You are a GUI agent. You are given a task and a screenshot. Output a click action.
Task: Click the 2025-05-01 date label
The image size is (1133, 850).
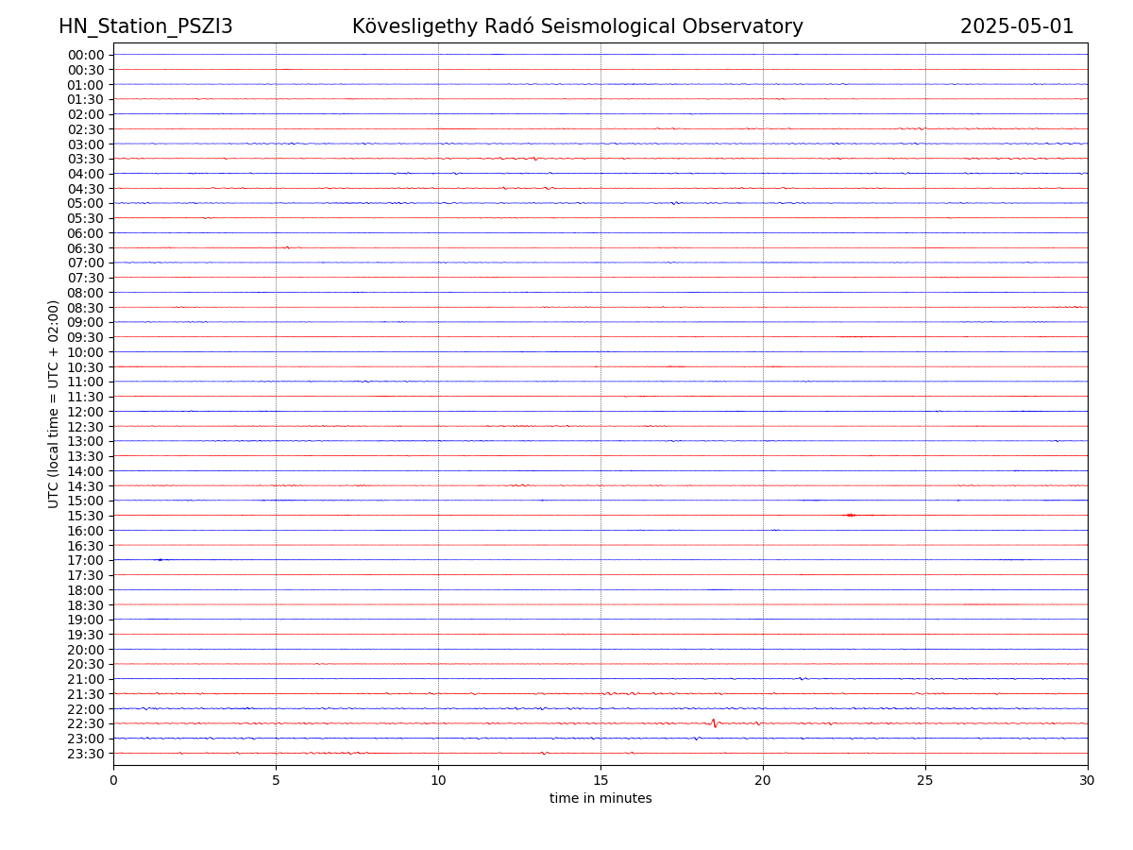1016,26
